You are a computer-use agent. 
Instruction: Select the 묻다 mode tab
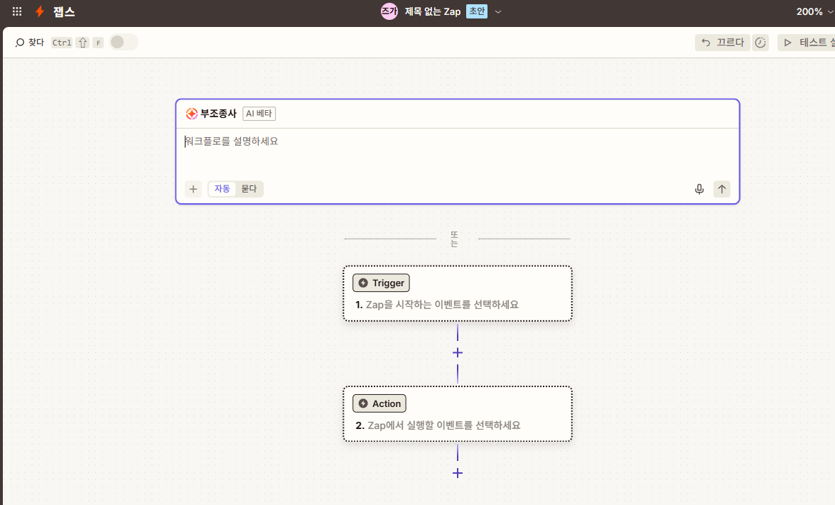(249, 189)
